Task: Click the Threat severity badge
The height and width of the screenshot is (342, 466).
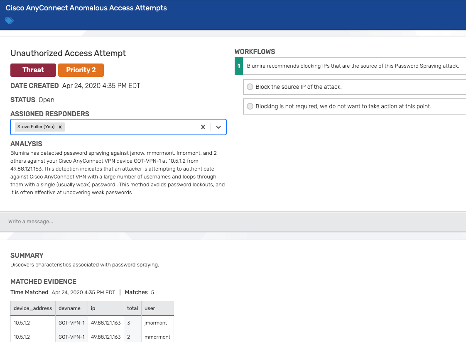Action: pyautogui.click(x=33, y=70)
